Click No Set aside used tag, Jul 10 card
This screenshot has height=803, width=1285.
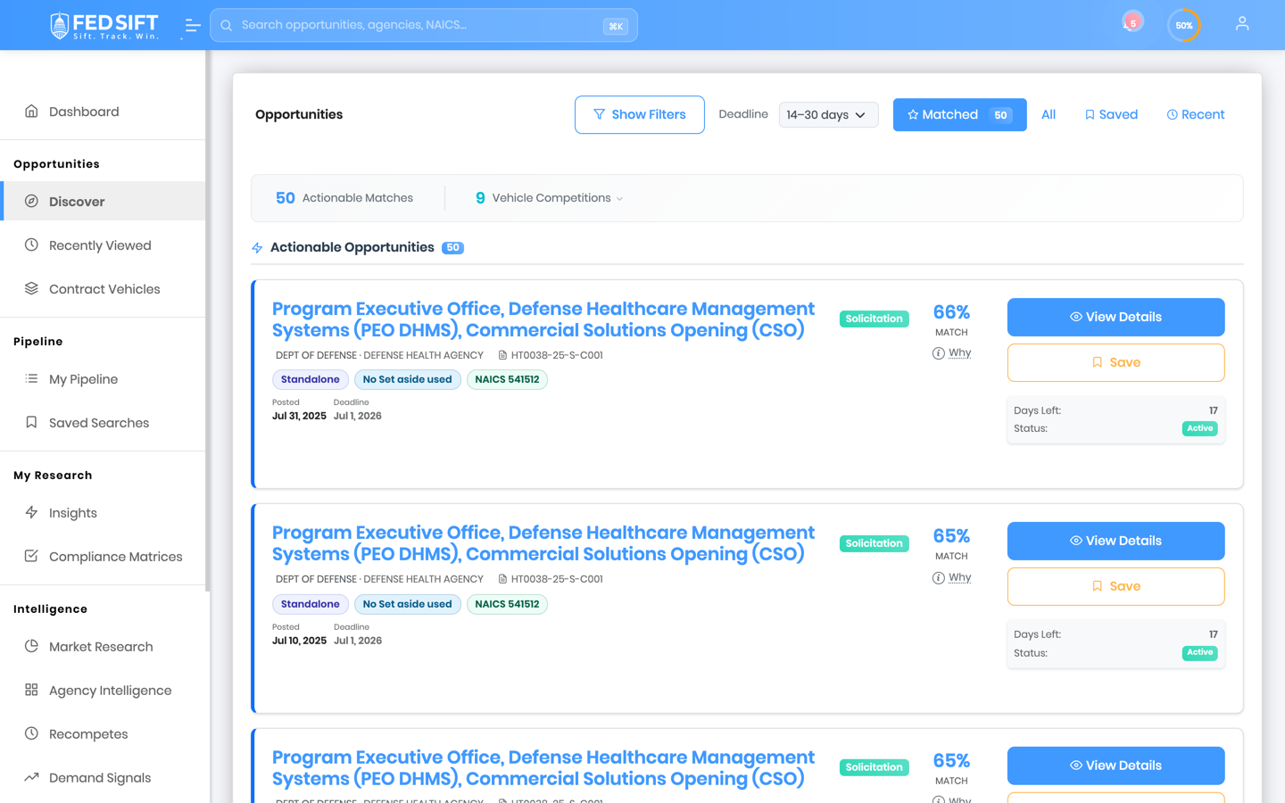tap(407, 604)
